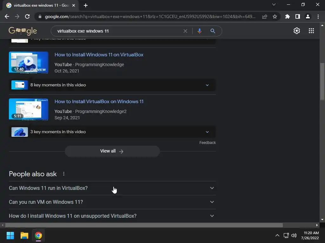The height and width of the screenshot is (243, 325).
Task: Play the 17:40 video thumbnail preview
Action: 29,62
